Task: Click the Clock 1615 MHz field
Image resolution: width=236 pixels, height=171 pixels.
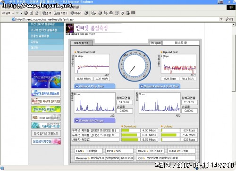Action: pos(150,151)
